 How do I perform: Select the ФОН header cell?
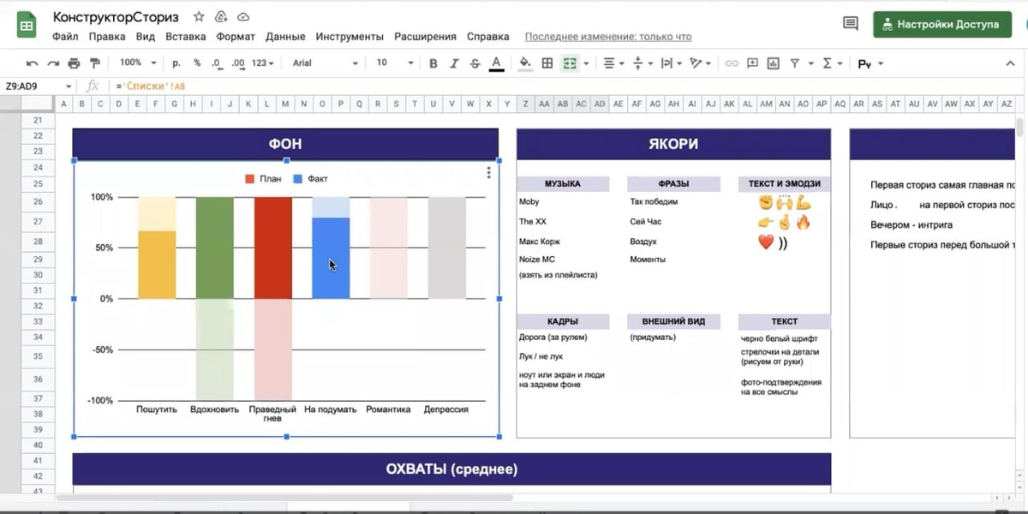pos(285,144)
